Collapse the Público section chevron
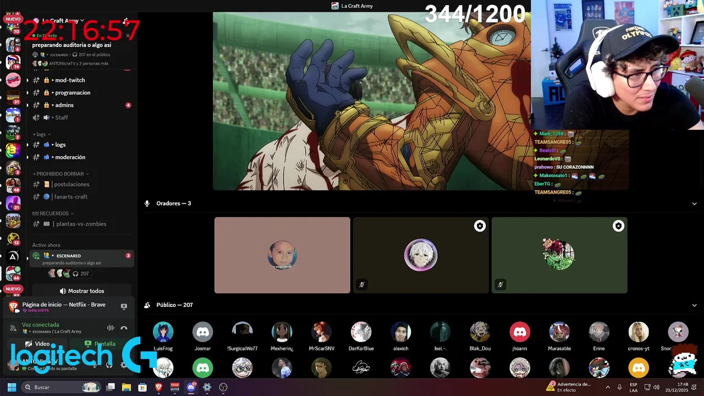The height and width of the screenshot is (396, 704). [694, 305]
